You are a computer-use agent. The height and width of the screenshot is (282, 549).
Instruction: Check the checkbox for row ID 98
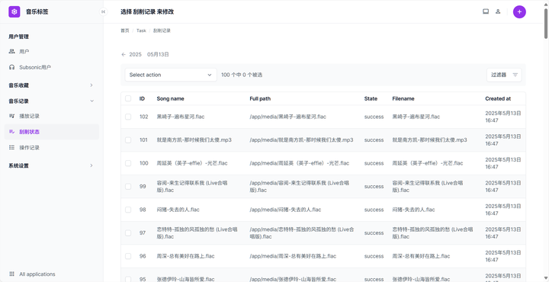tap(128, 210)
